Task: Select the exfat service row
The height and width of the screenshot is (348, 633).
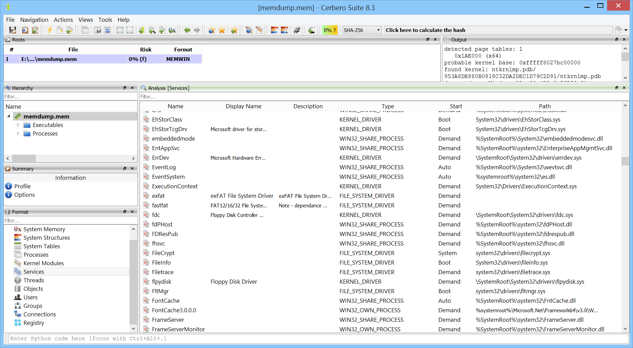Action: [380, 196]
